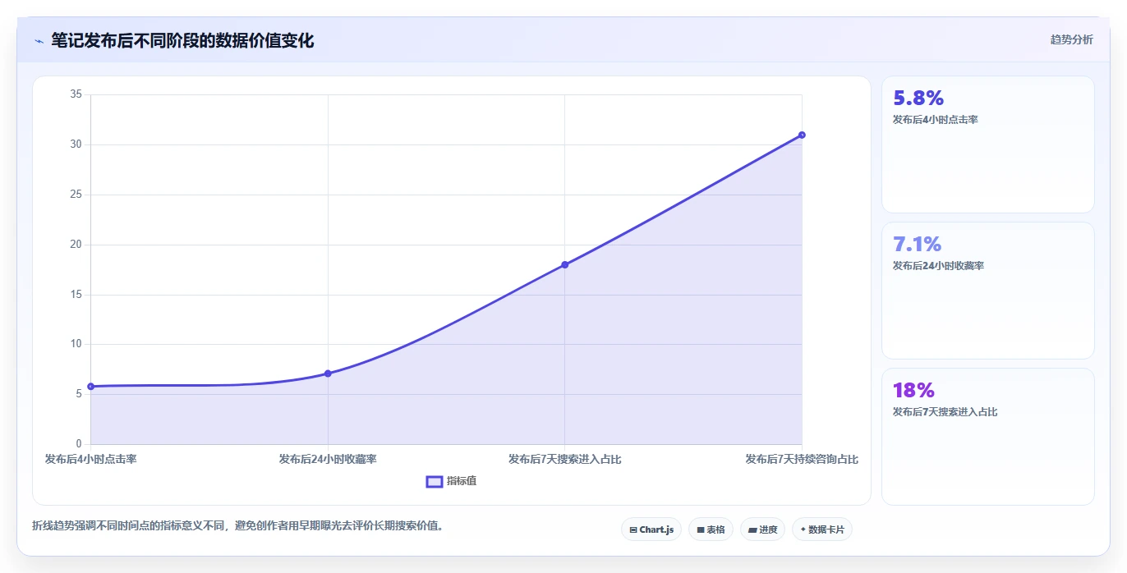Select the 18% stat card
Image resolution: width=1127 pixels, height=573 pixels.
coord(987,437)
